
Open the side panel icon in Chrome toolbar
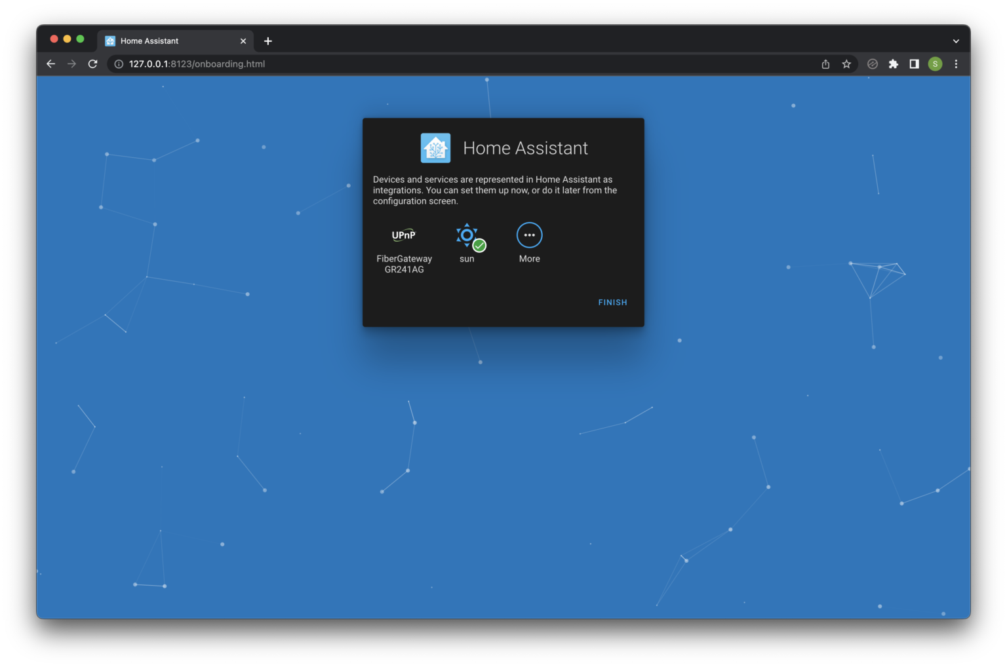point(914,64)
